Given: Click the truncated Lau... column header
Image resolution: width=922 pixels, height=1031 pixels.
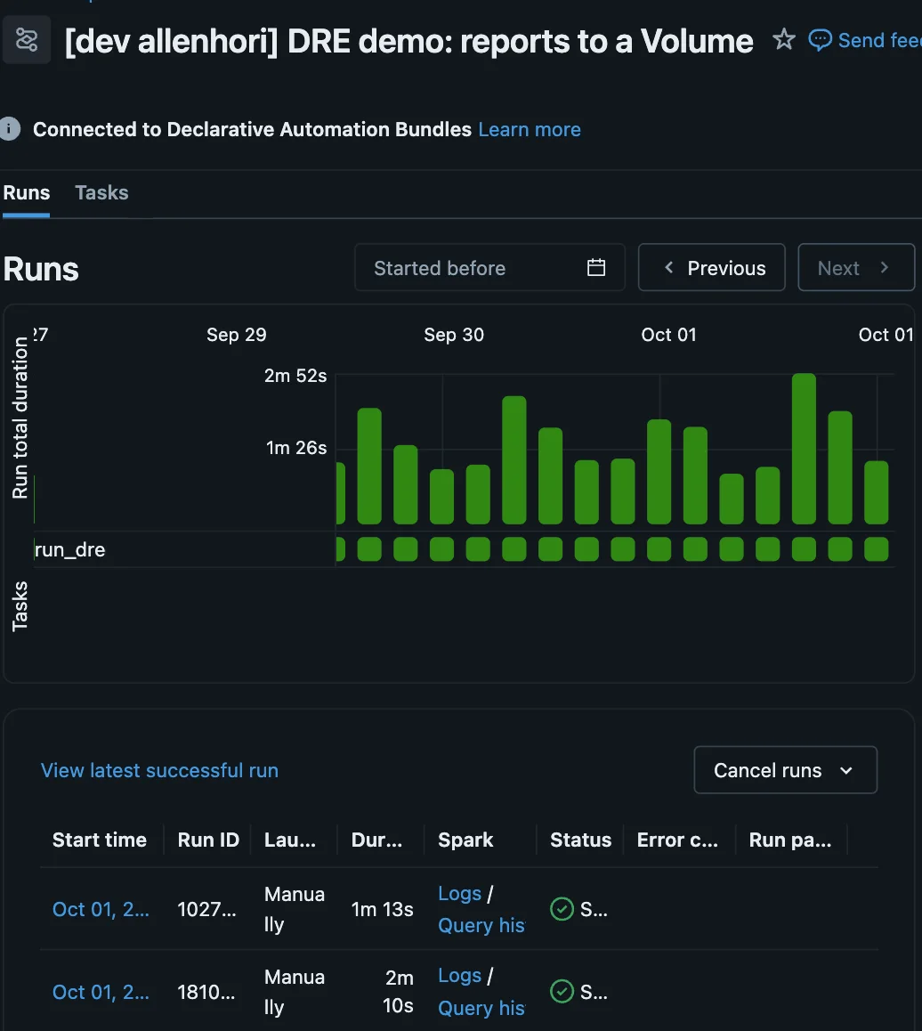Looking at the screenshot, I should [290, 840].
